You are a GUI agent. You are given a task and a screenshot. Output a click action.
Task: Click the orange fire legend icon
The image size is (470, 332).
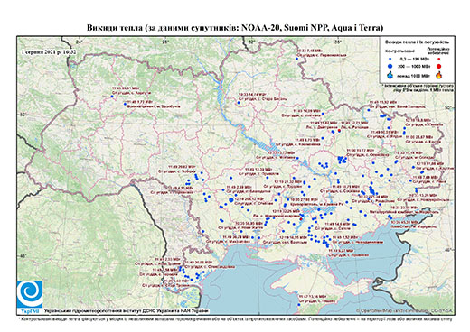click(x=439, y=75)
